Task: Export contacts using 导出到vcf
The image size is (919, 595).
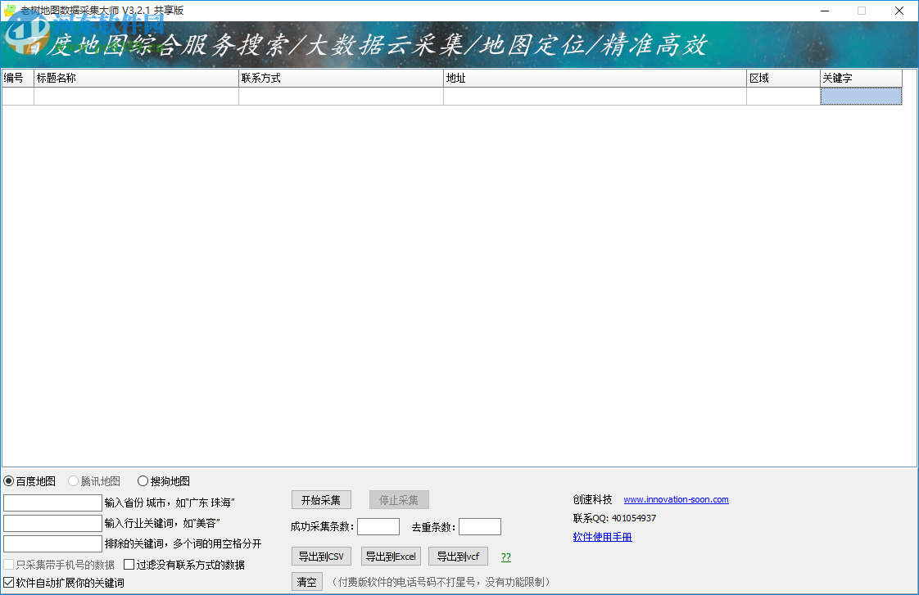Action: [457, 556]
